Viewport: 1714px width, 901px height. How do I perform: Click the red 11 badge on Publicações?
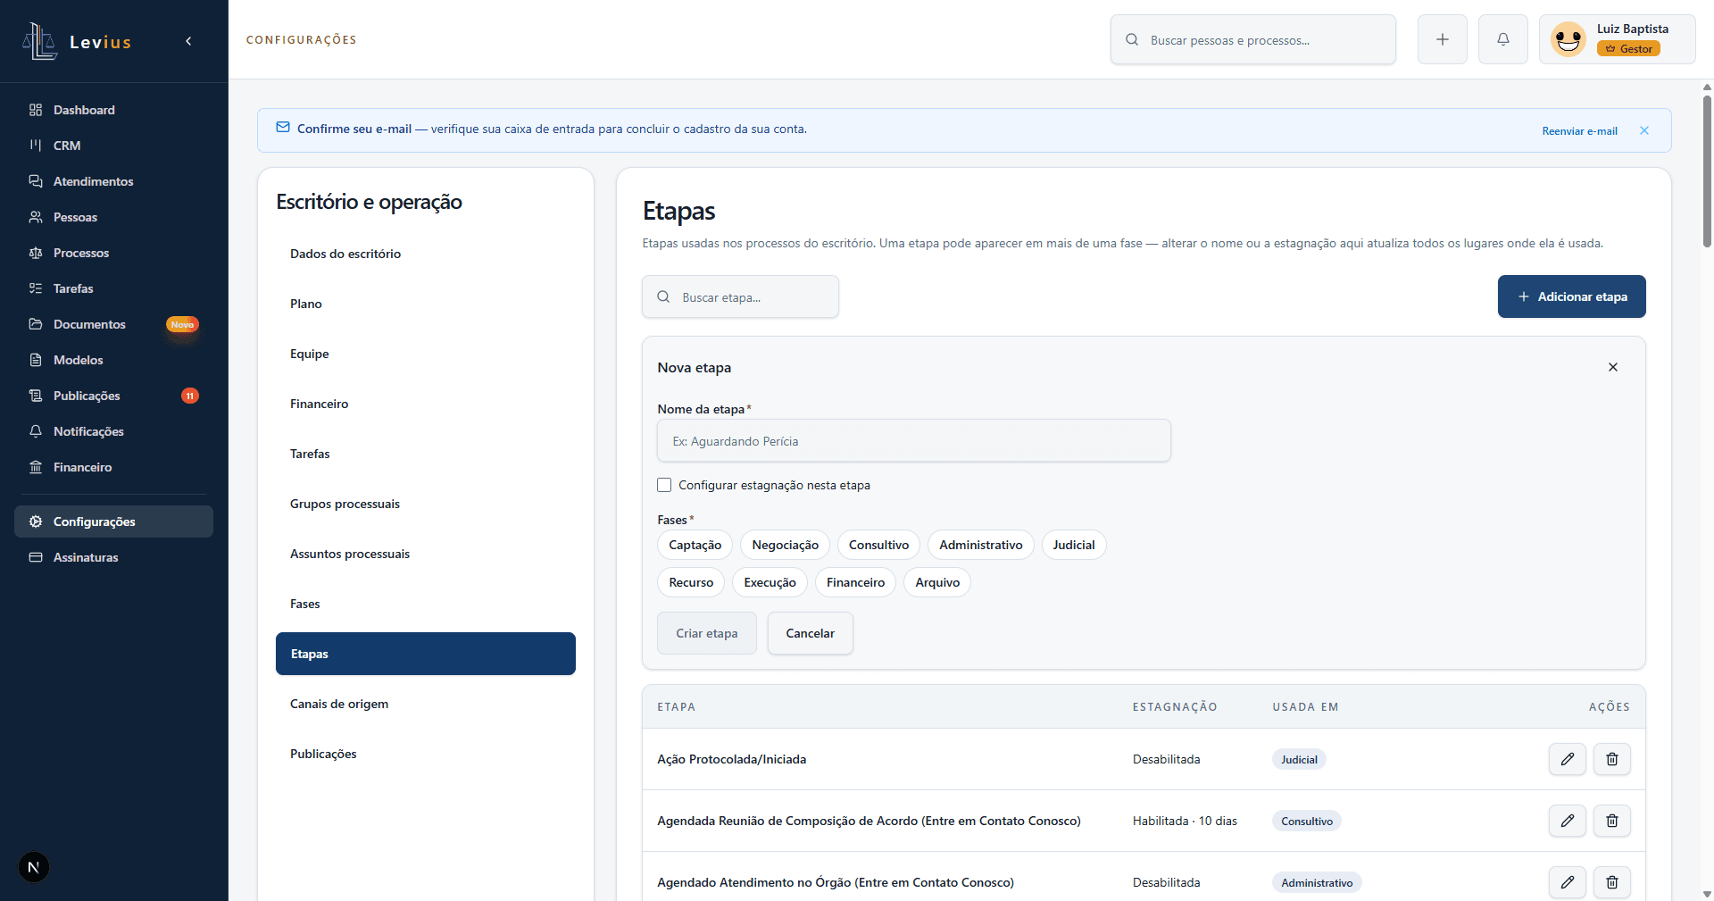(x=190, y=396)
